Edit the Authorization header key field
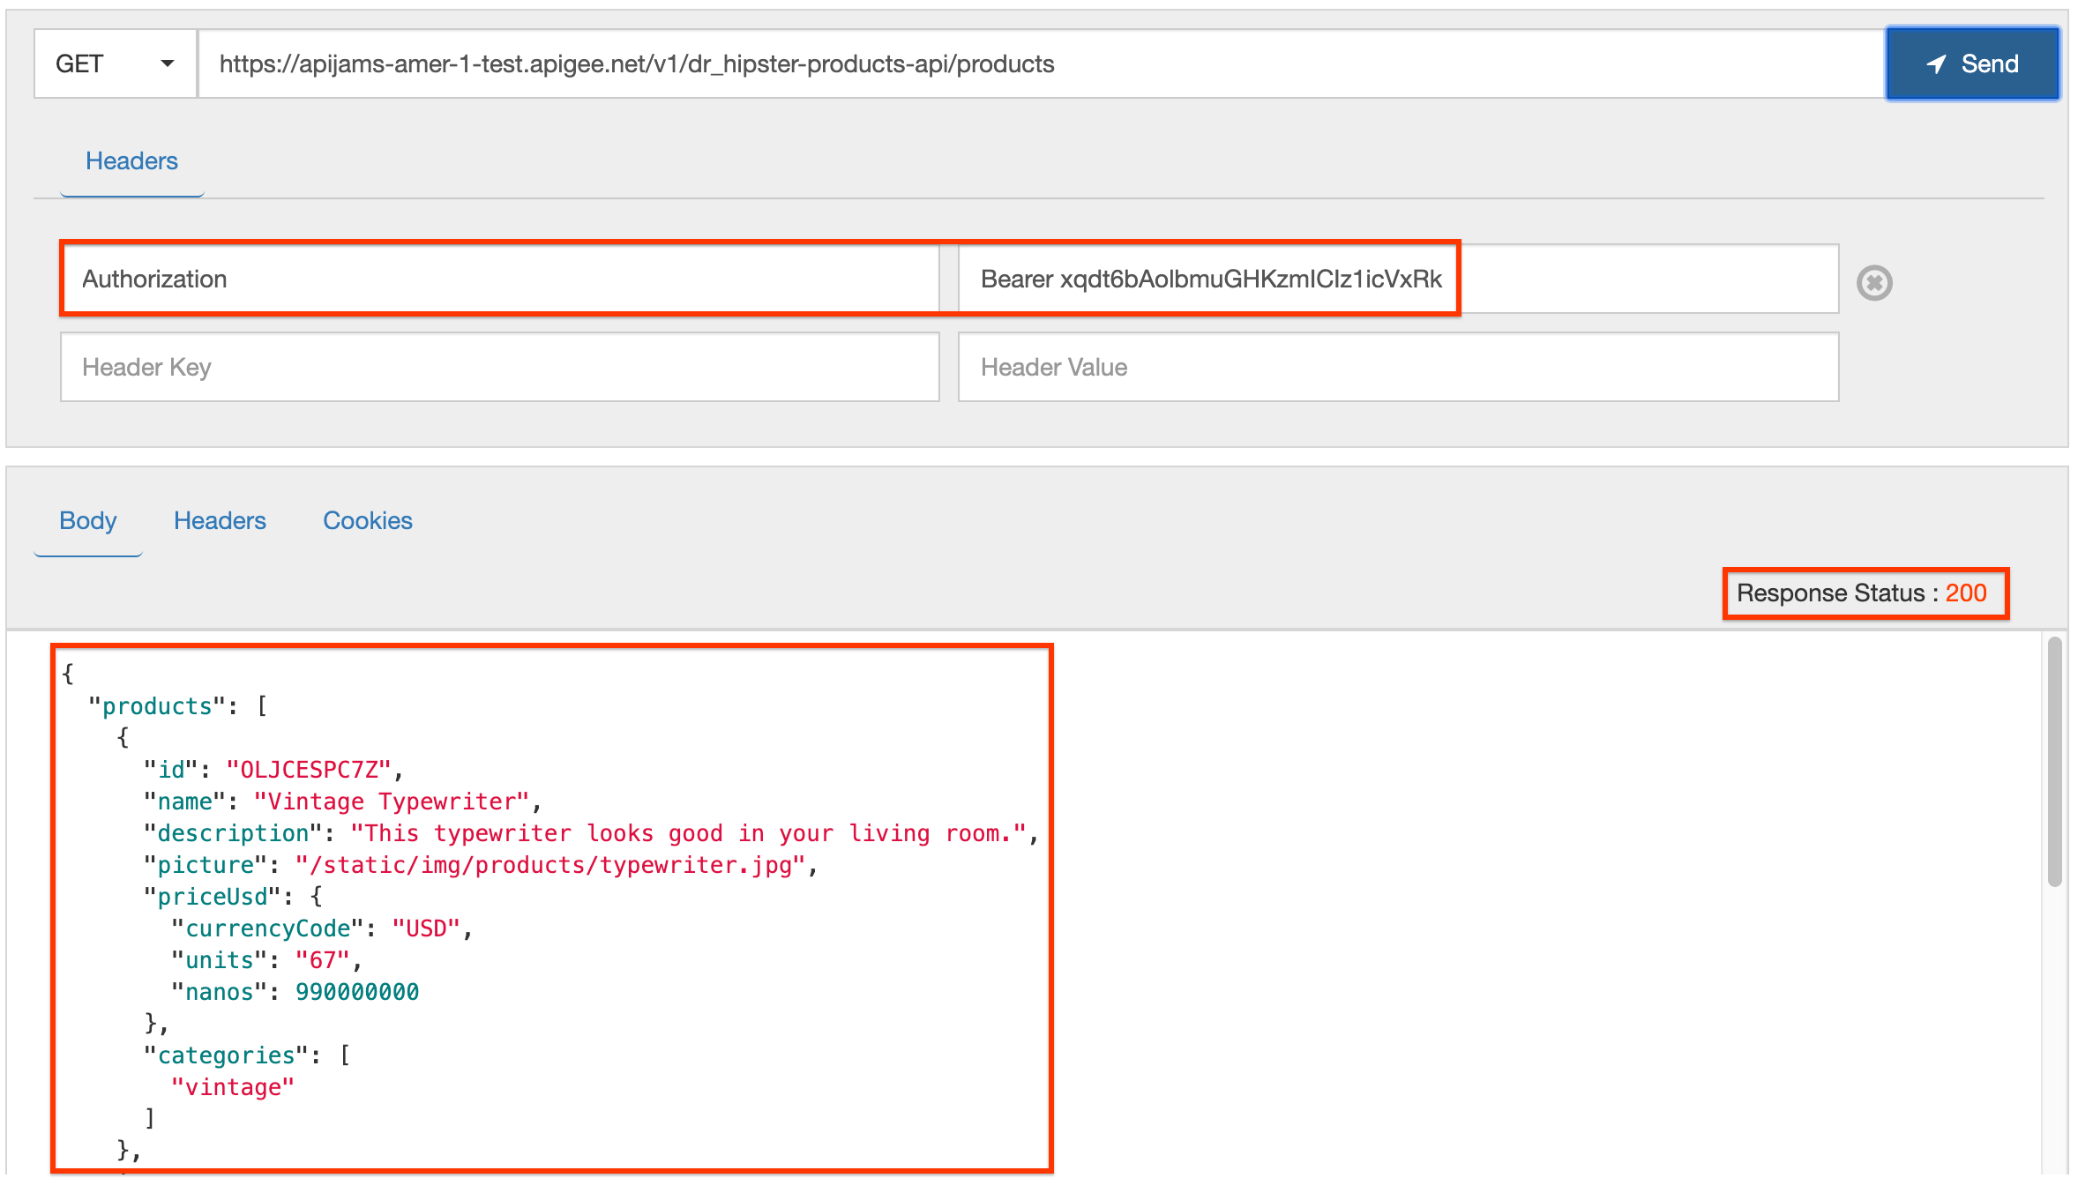2078x1178 pixels. pos(500,279)
